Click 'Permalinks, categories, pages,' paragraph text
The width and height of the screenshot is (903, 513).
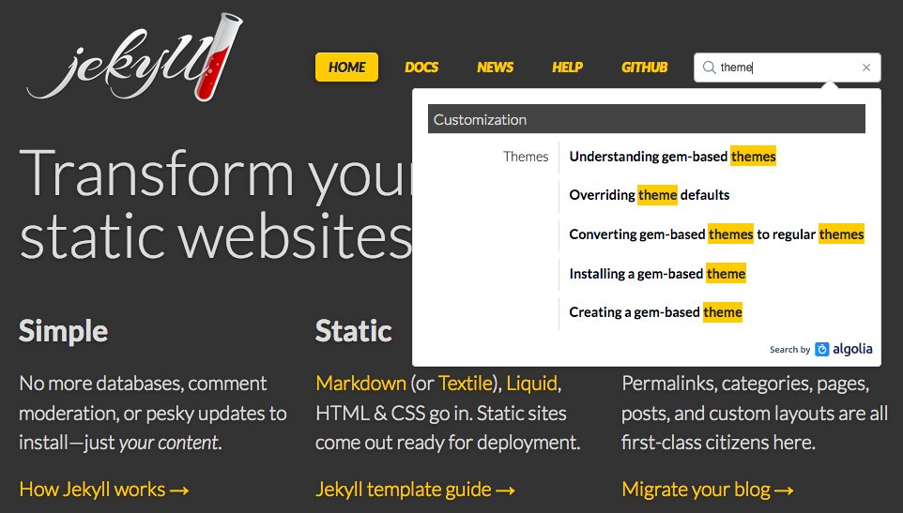[745, 384]
